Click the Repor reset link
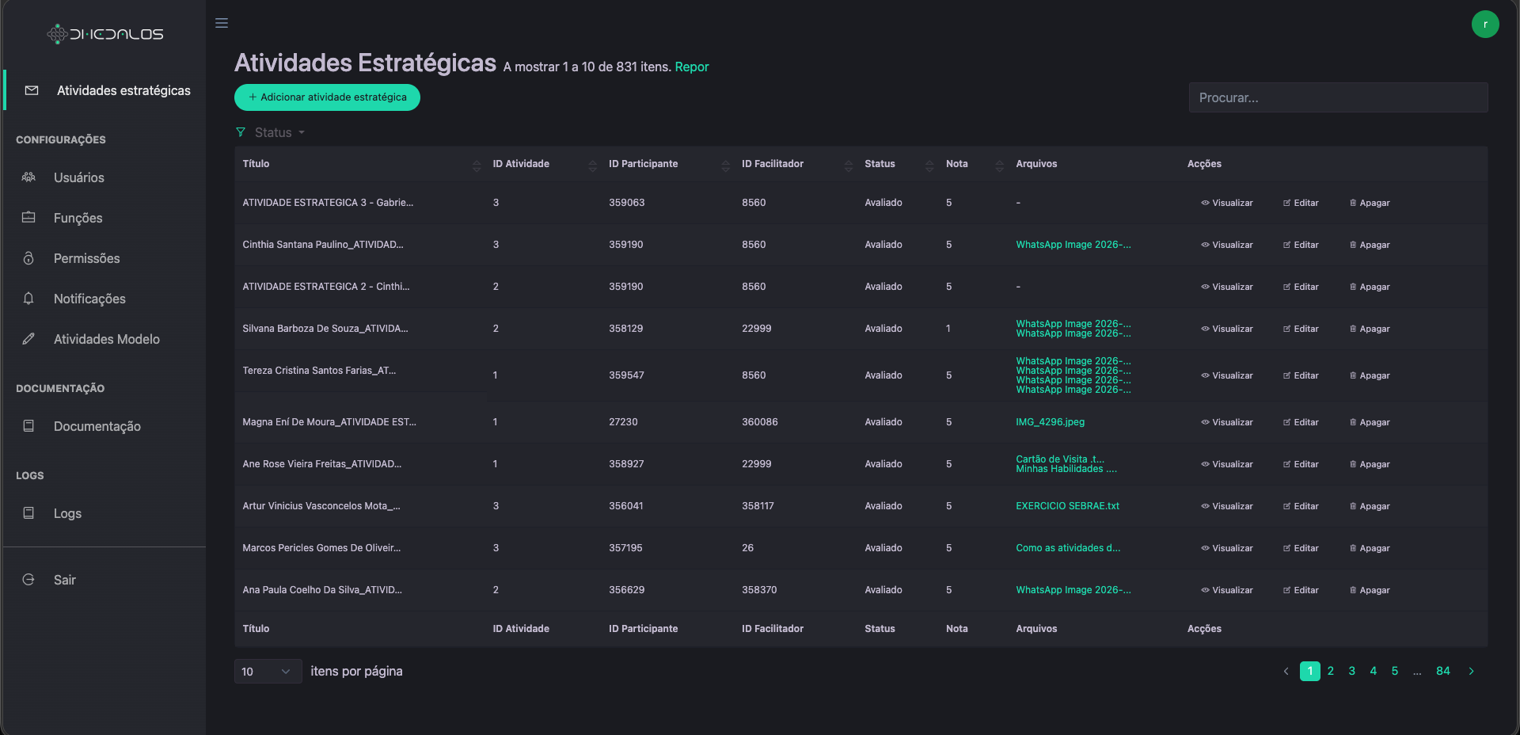 click(691, 67)
